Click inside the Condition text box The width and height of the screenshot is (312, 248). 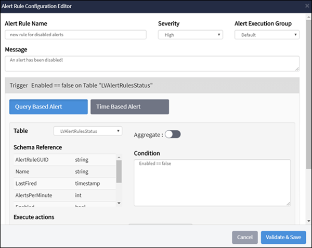212,182
